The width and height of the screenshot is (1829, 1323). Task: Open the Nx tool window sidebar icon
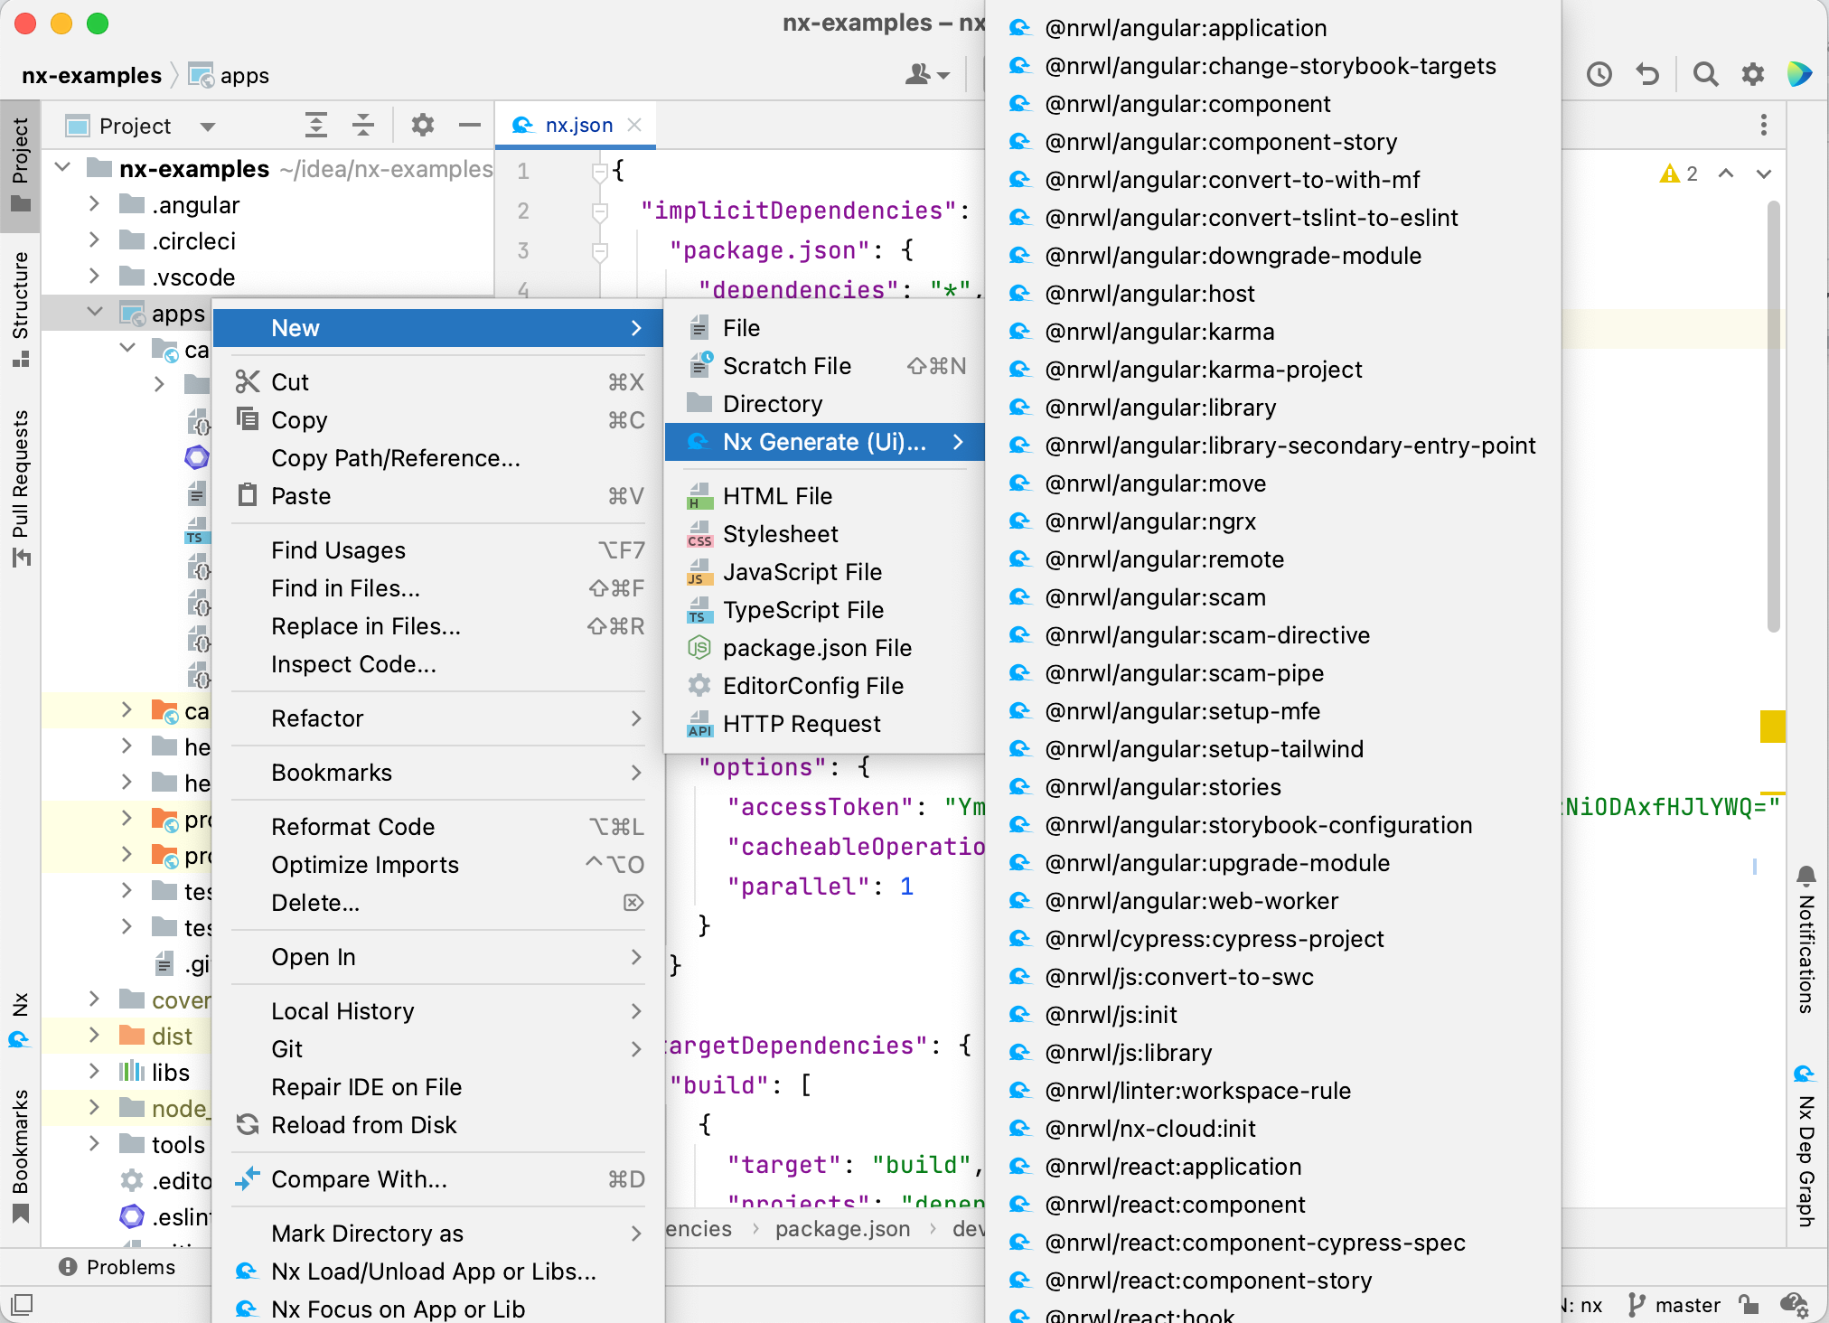[20, 1020]
